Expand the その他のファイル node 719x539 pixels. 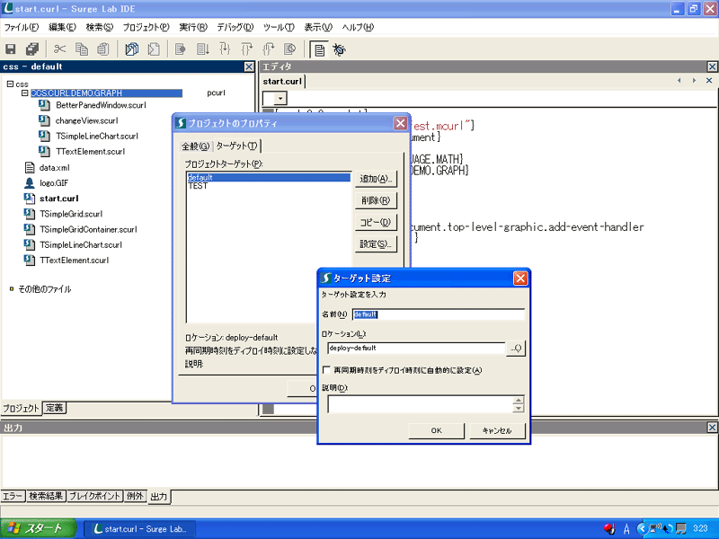(12, 288)
